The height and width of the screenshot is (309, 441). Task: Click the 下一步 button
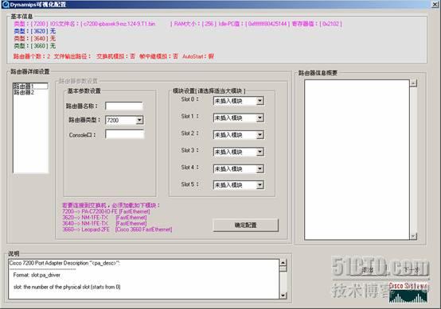coord(412,270)
